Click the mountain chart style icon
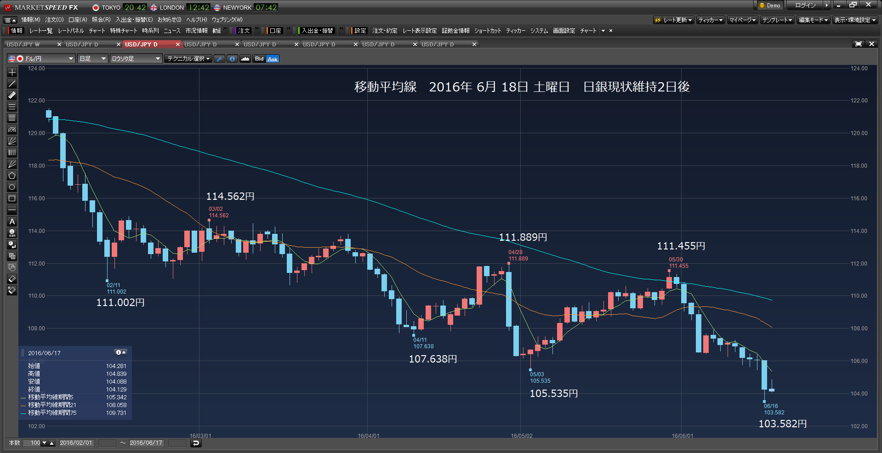882x453 pixels. pyautogui.click(x=245, y=59)
